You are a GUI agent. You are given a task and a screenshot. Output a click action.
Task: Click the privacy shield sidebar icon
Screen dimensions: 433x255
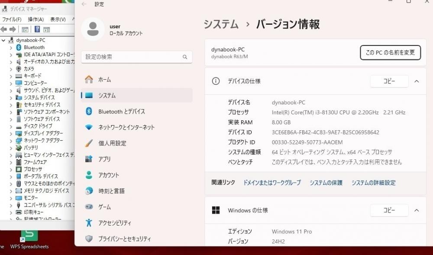point(89,239)
